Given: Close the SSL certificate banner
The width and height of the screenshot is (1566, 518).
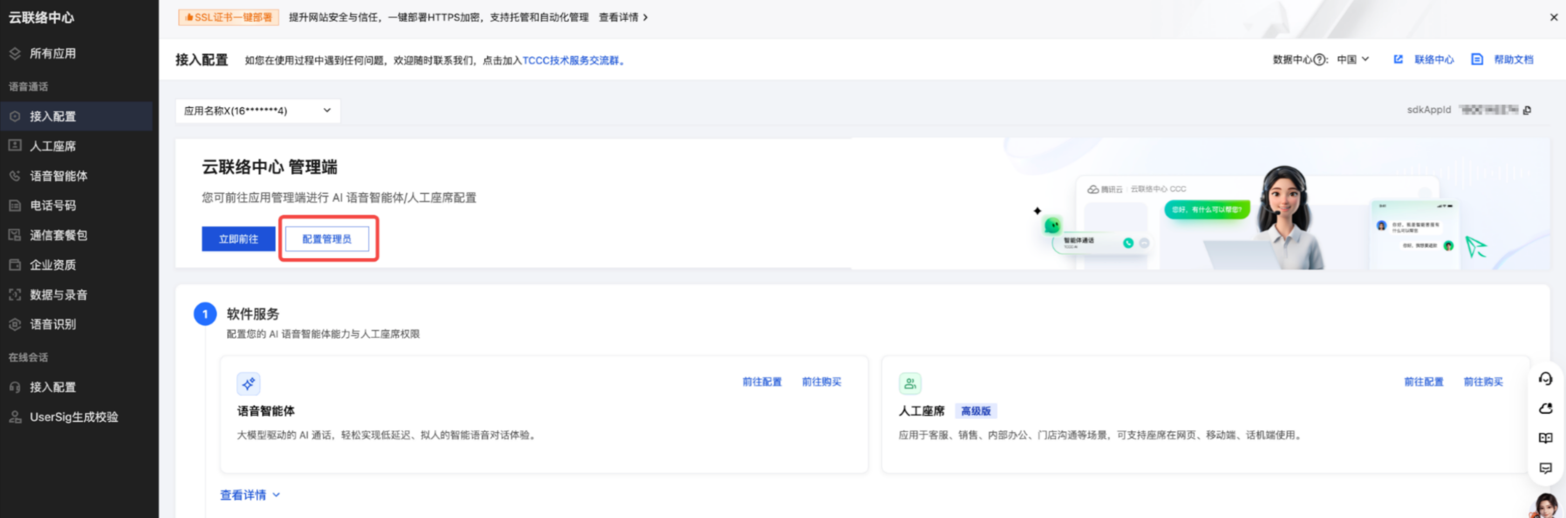Looking at the screenshot, I should coord(1553,18).
